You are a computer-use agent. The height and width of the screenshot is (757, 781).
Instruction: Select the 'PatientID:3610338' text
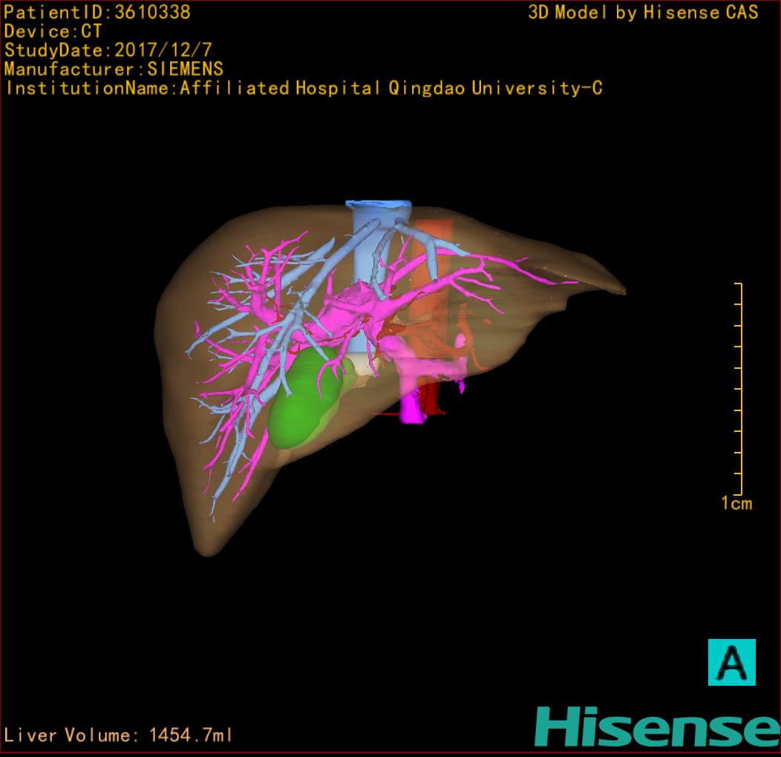(x=97, y=13)
